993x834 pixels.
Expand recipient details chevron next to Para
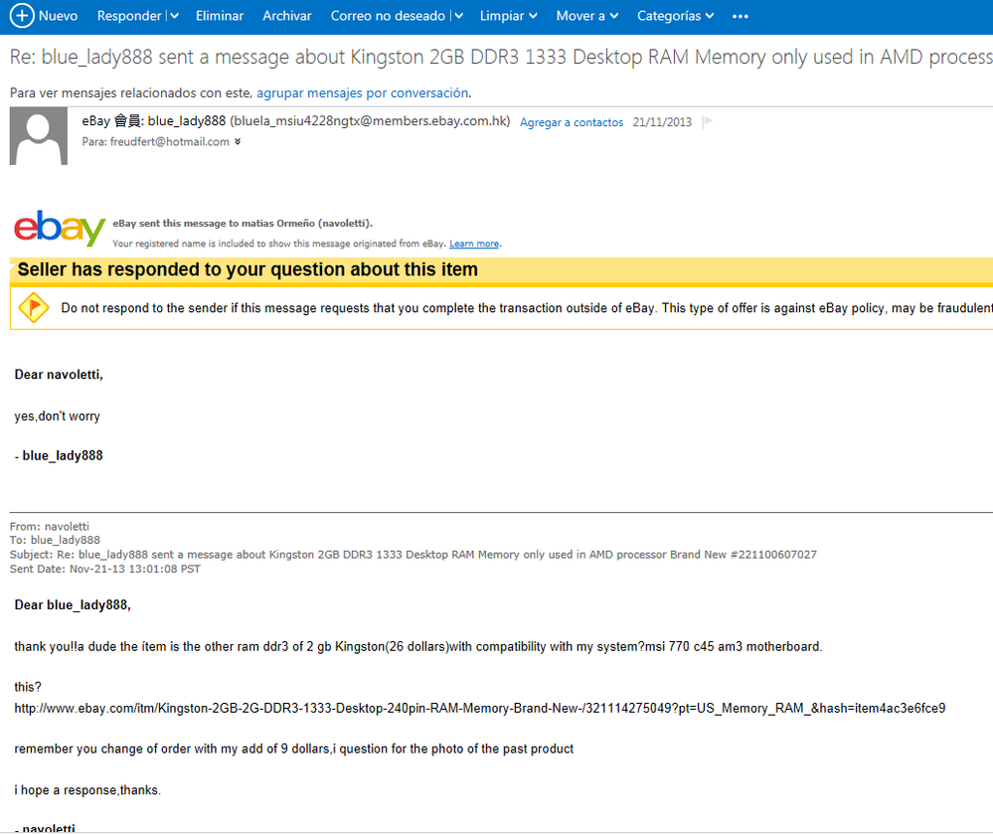(238, 142)
